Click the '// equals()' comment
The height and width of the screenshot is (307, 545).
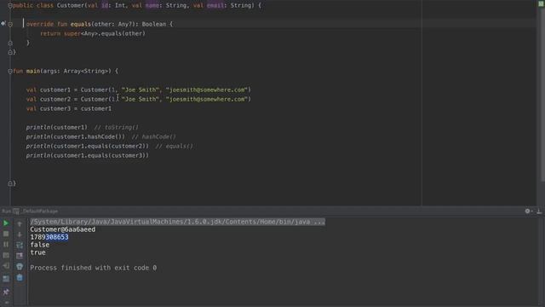tap(174, 146)
